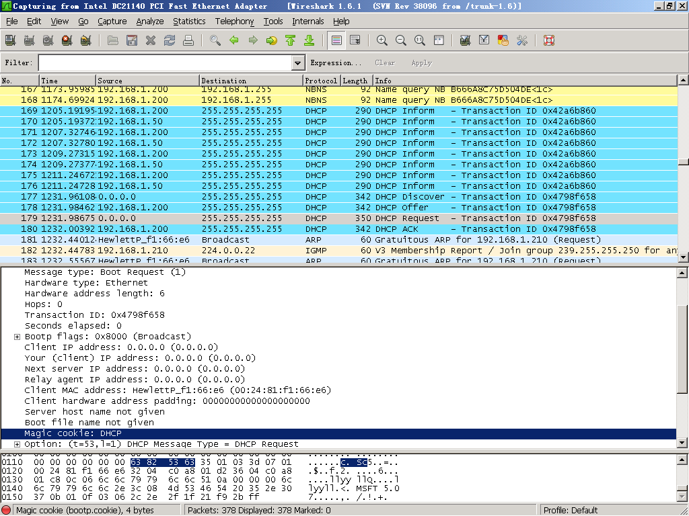This screenshot has width=689, height=516.
Task: Open a capture file via toolbar
Action: pyautogui.click(x=113, y=40)
